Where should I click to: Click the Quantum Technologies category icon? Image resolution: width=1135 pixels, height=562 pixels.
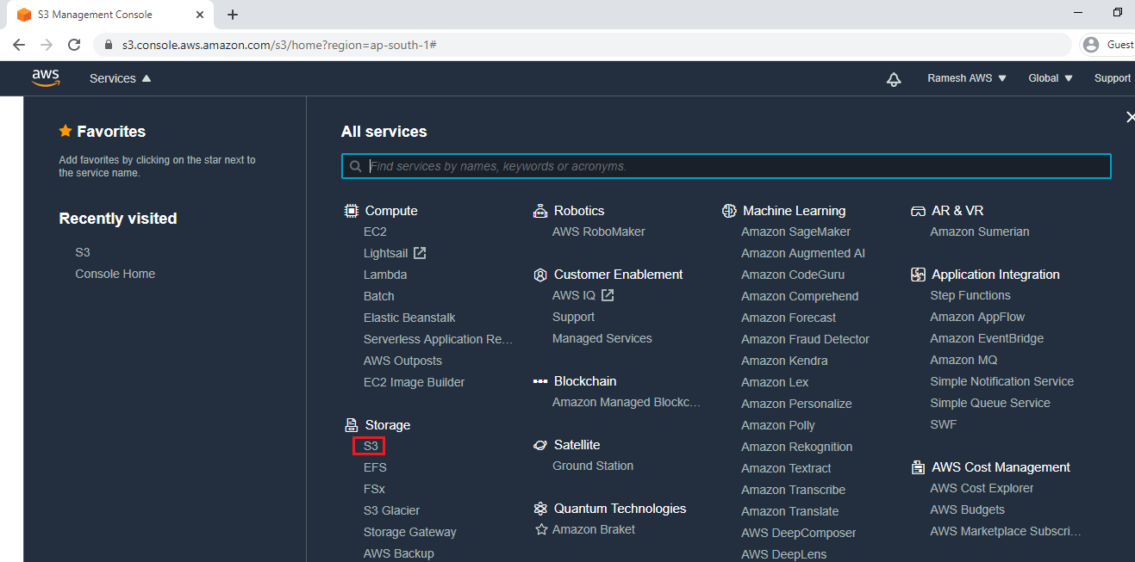pos(540,509)
